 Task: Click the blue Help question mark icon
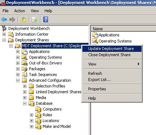coord(46,19)
